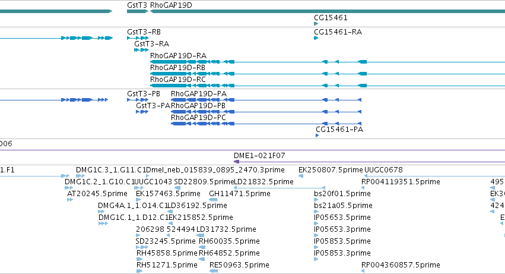Select the IP05853.3prime EST label
This screenshot has height=274, width=505.
click(342, 253)
